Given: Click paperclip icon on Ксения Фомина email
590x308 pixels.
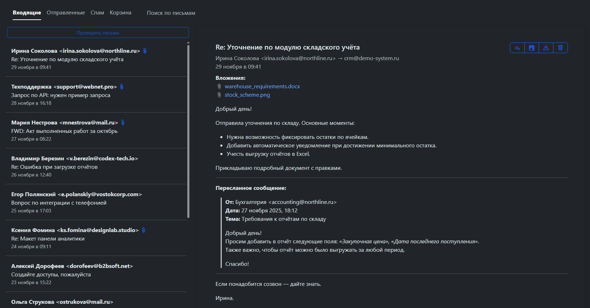Looking at the screenshot, I should [143, 230].
